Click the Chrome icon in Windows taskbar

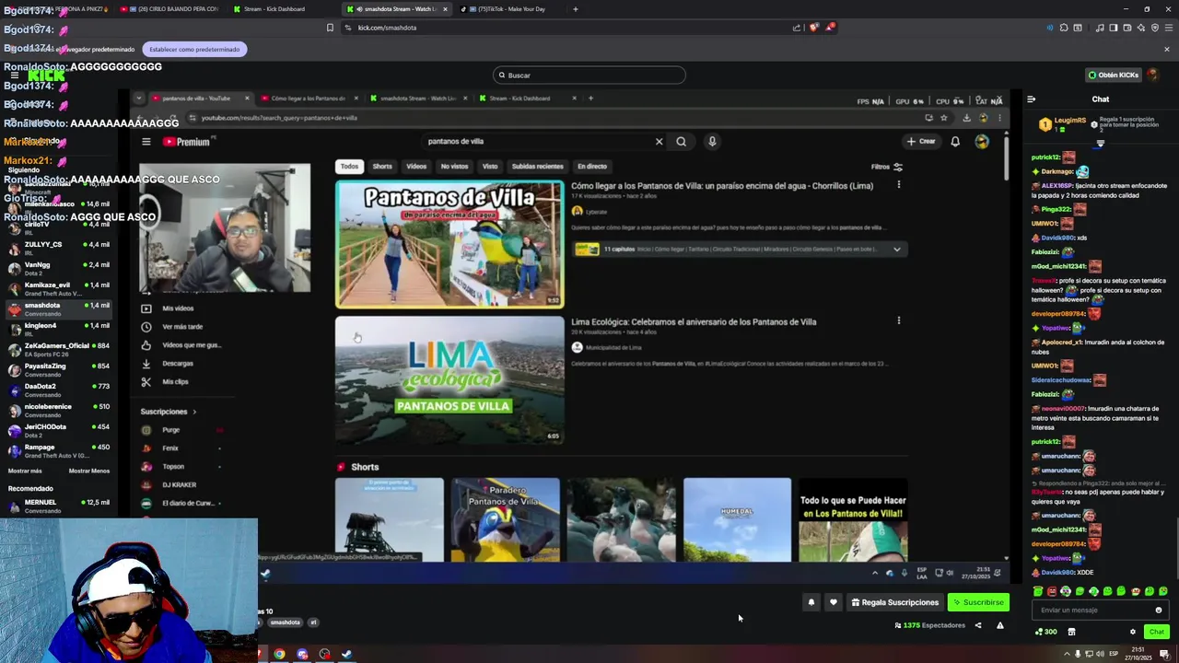[279, 655]
